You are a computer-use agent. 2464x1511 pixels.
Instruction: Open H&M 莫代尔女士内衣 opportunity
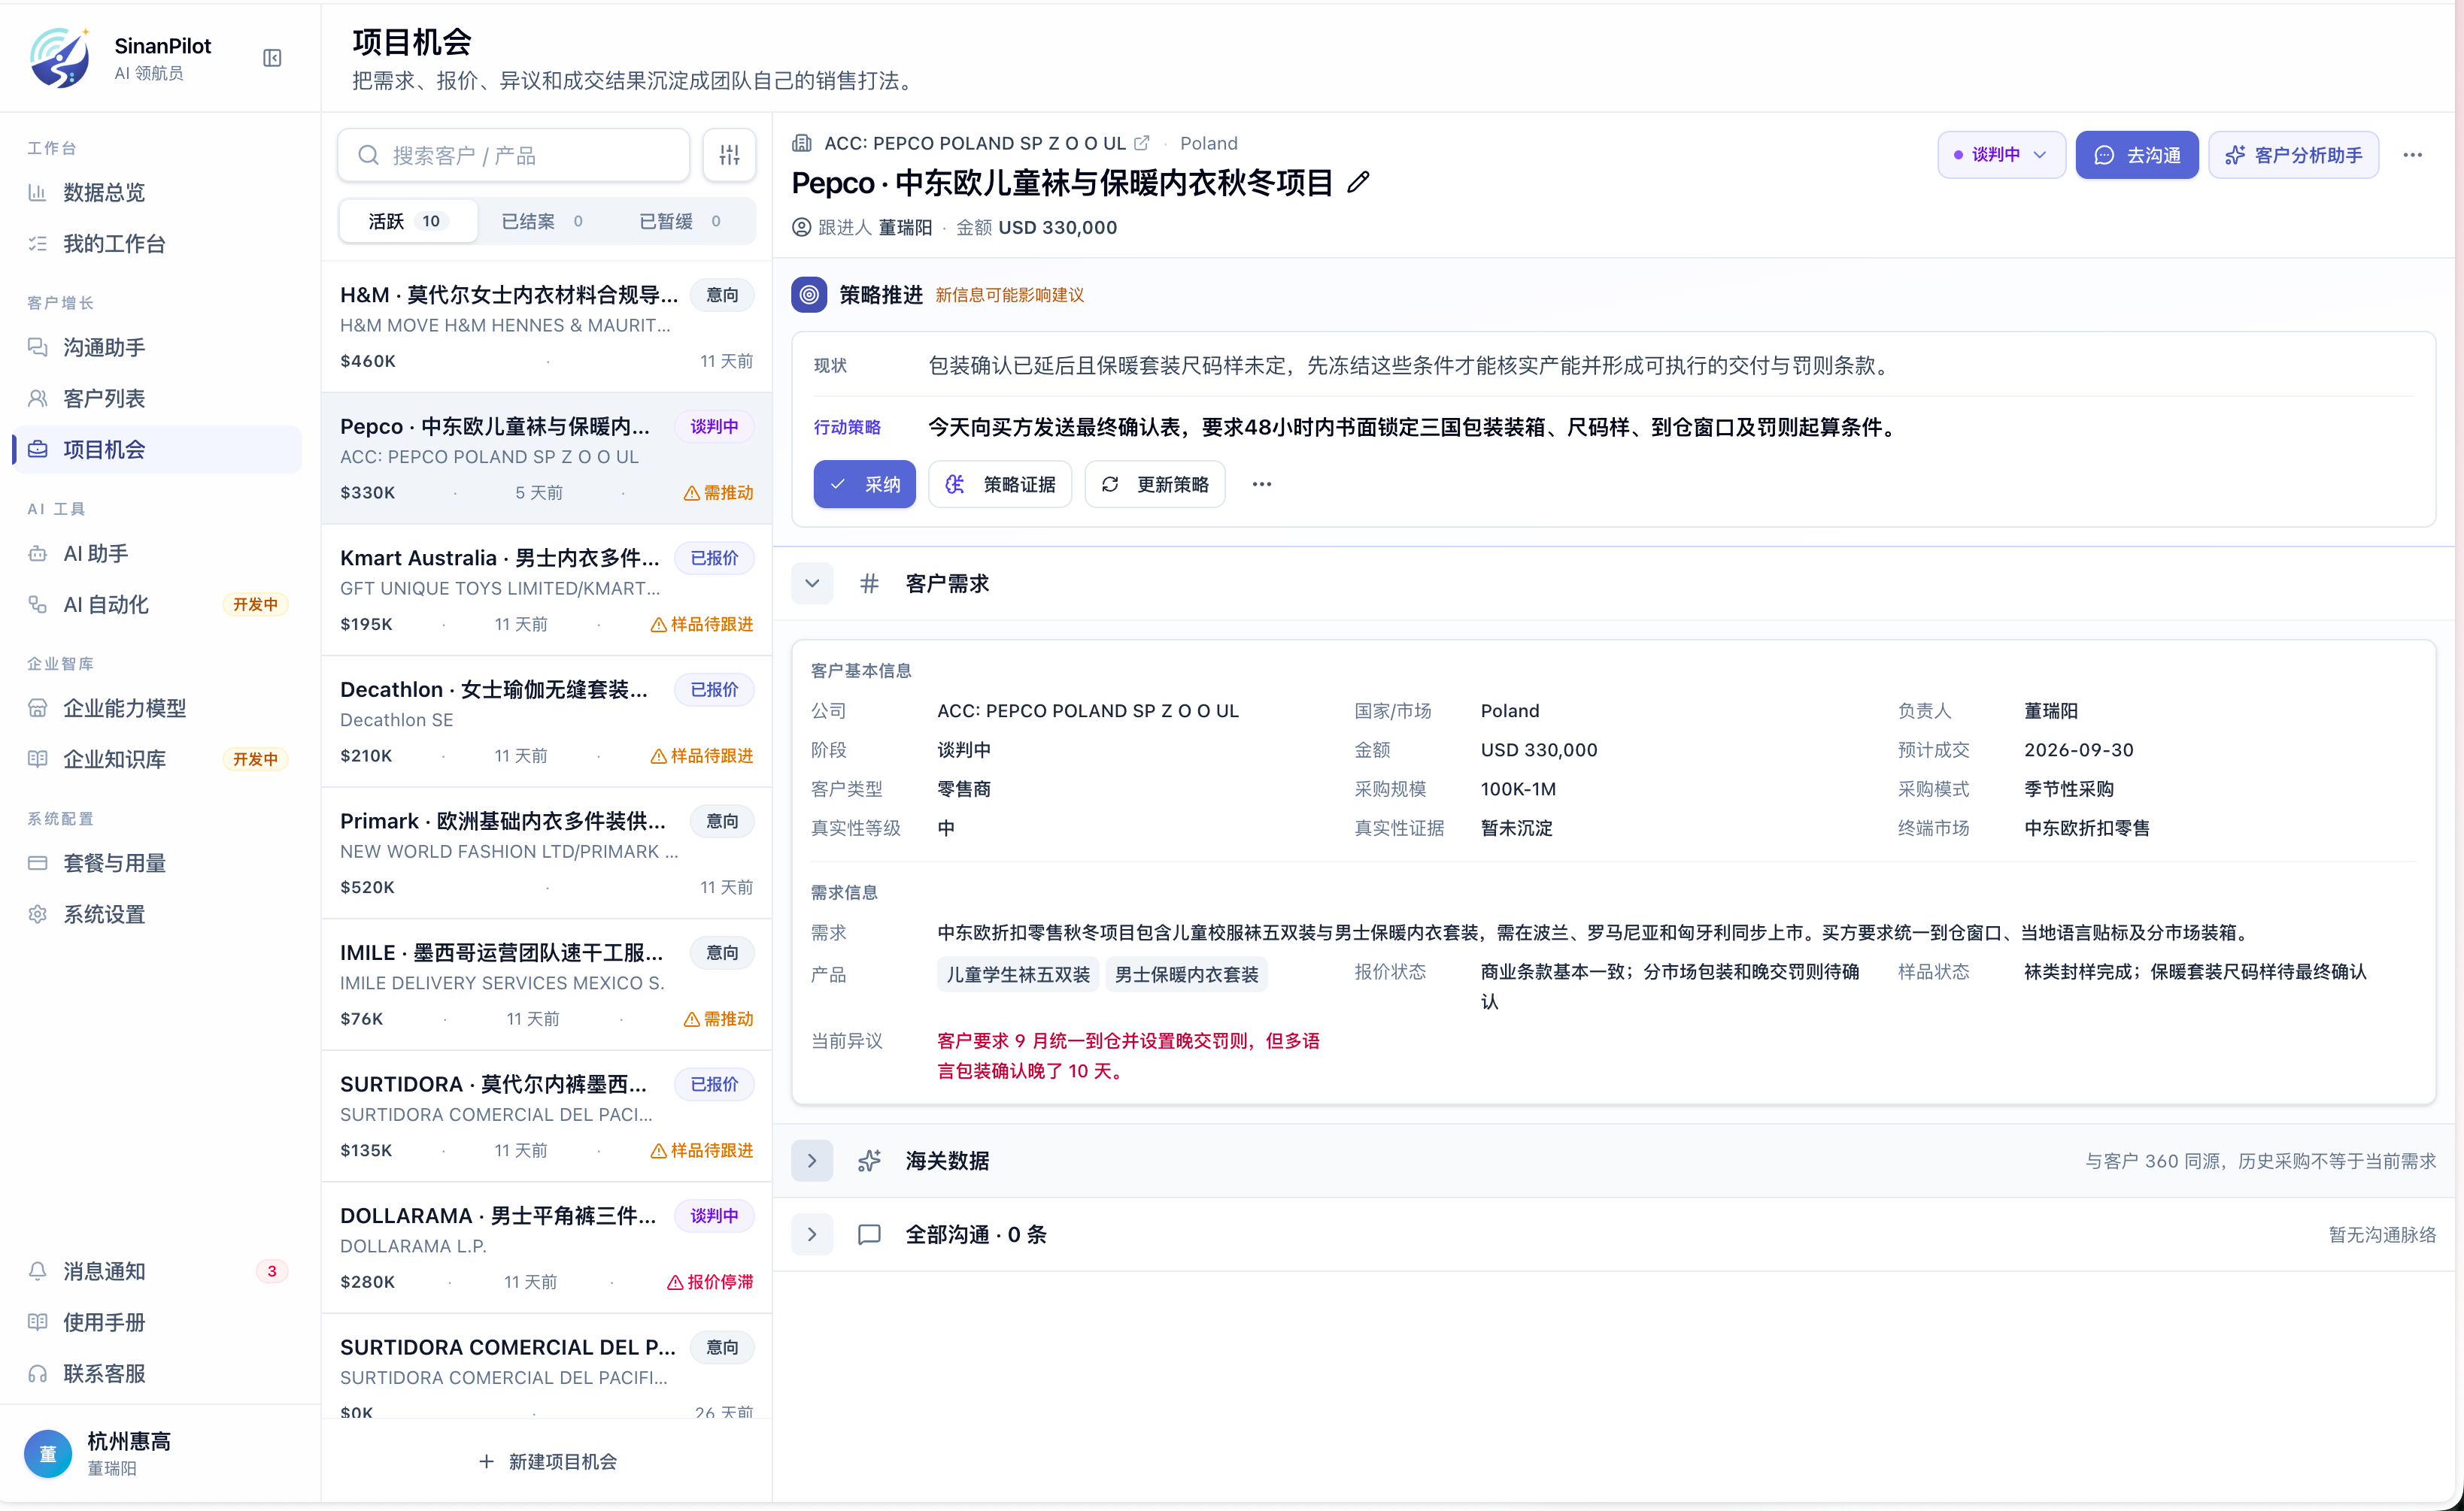[x=547, y=327]
